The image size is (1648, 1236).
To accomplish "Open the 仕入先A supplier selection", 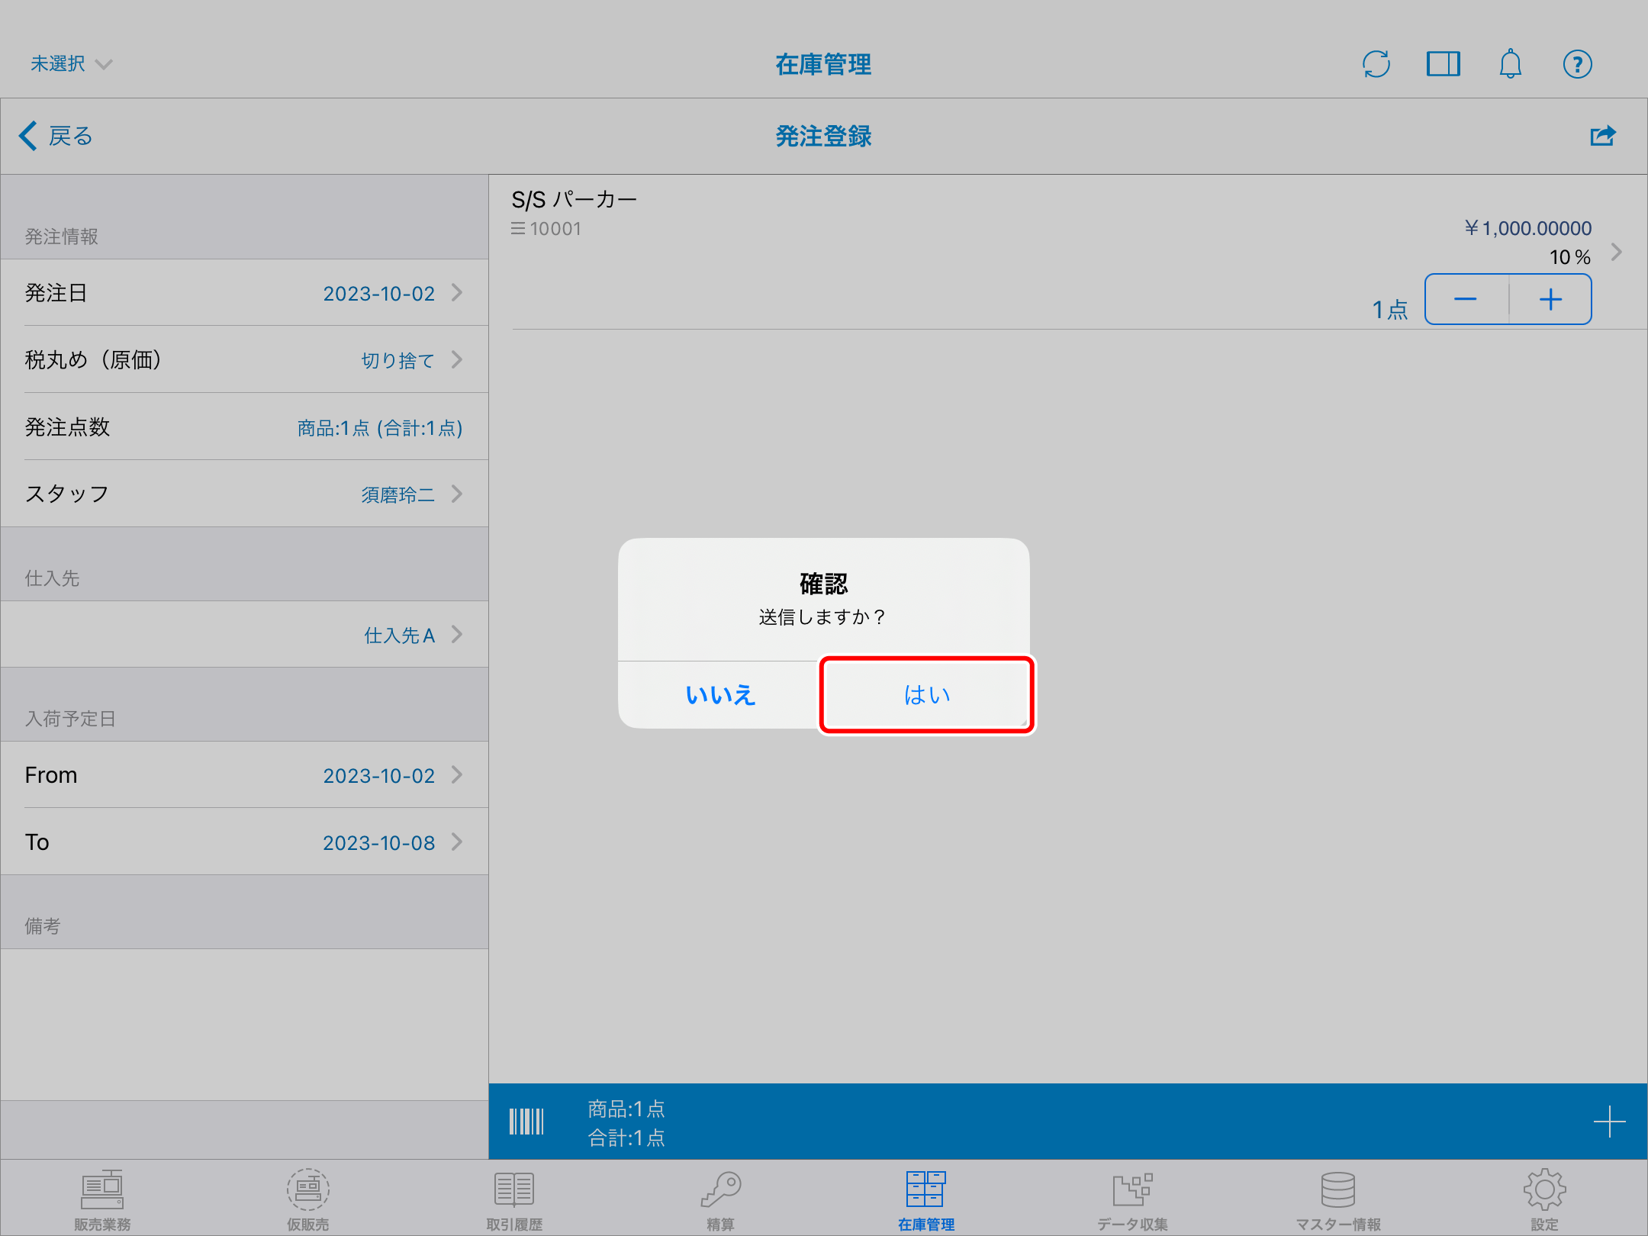I will pos(399,635).
